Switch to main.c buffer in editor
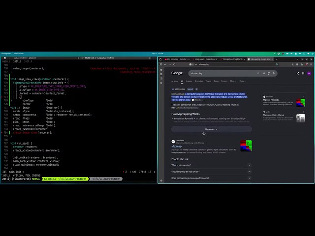Screen dimensions: 315x236 pyautogui.click(x=6, y=61)
